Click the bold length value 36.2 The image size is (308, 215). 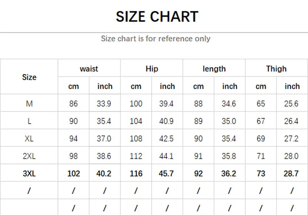coord(229,174)
